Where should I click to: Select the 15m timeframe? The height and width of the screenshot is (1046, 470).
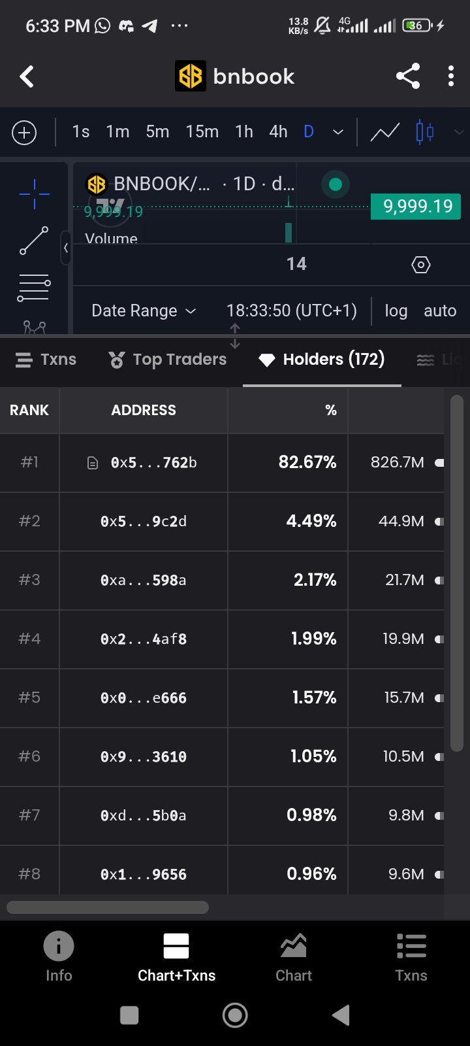(x=202, y=132)
